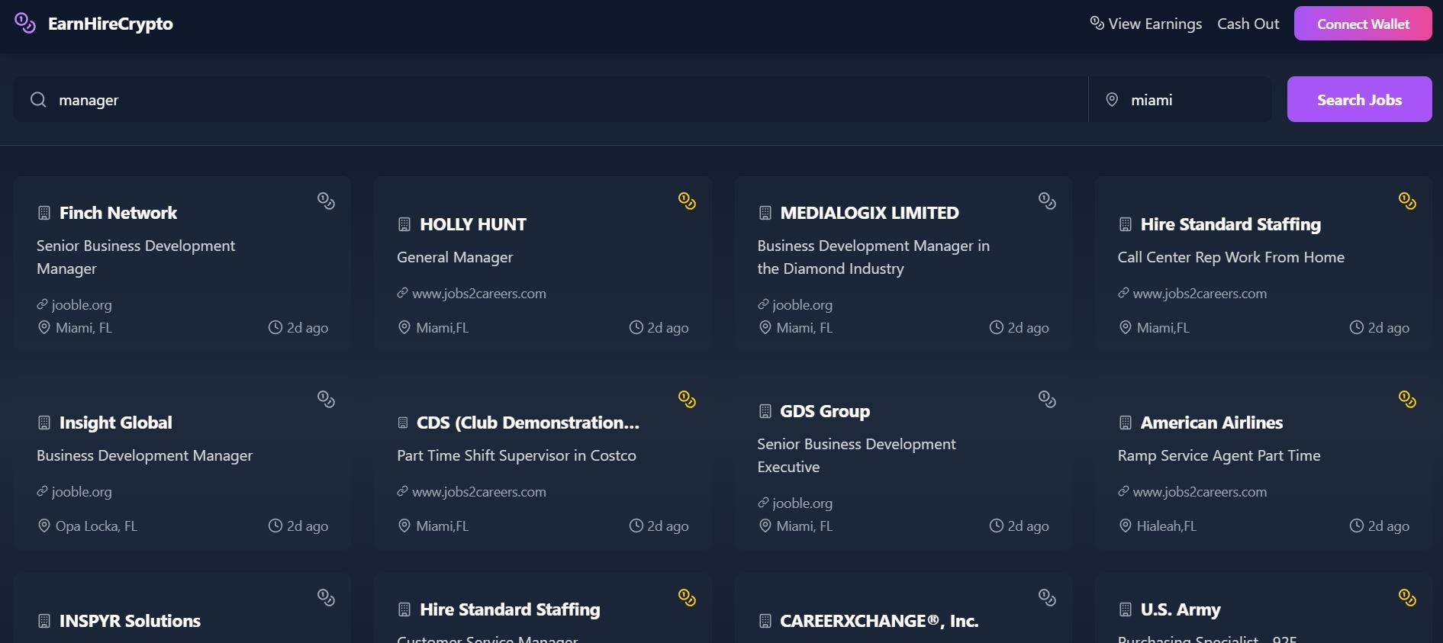
Task: Click www.jobs2careers.com on HOLLY HUNT card
Action: (x=479, y=293)
